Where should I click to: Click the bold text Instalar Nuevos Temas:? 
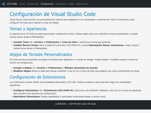click(x=26, y=45)
